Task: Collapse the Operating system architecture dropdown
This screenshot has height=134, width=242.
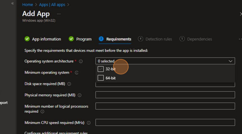Action: (x=230, y=61)
